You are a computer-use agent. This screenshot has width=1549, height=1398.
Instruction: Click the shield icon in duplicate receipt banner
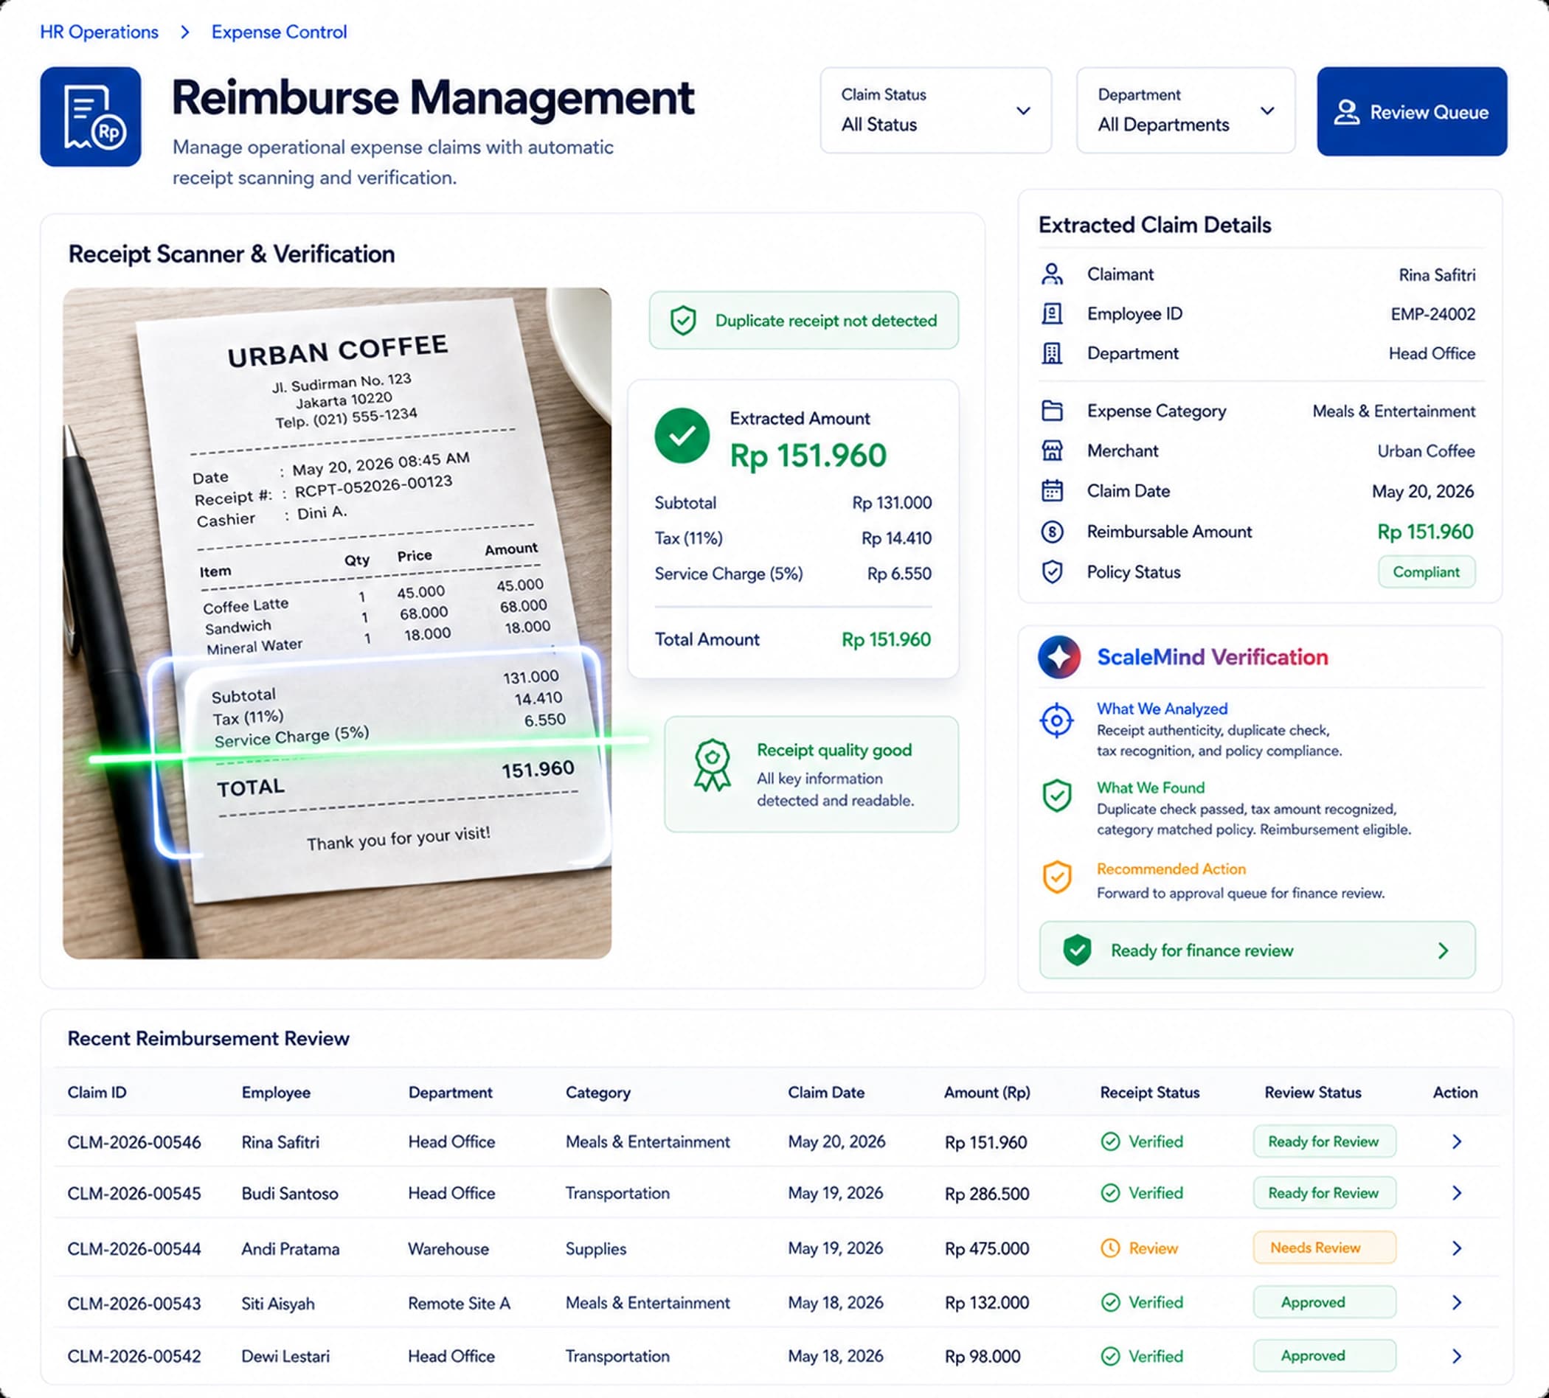pyautogui.click(x=683, y=320)
